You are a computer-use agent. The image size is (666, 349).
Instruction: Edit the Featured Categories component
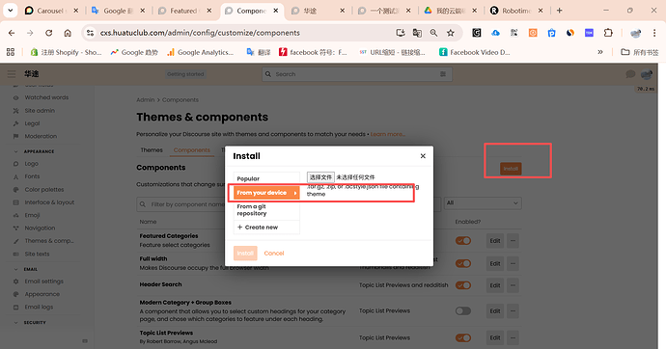pyautogui.click(x=495, y=241)
